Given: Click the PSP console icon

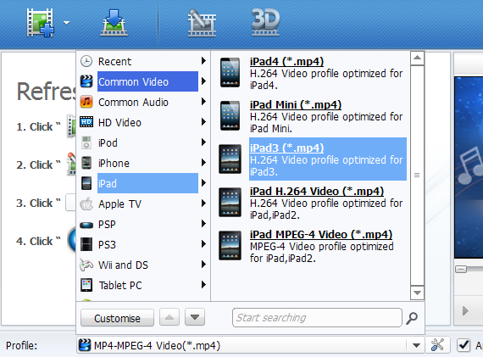Looking at the screenshot, I should (x=86, y=225).
